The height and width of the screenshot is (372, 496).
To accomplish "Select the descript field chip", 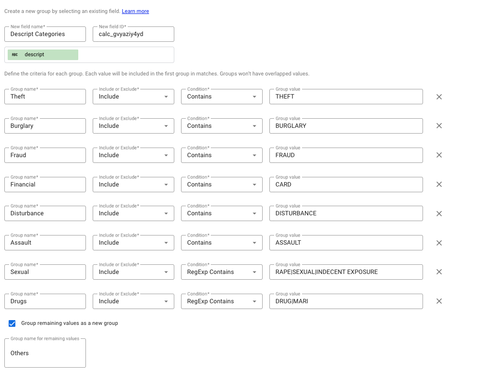I will [x=43, y=55].
